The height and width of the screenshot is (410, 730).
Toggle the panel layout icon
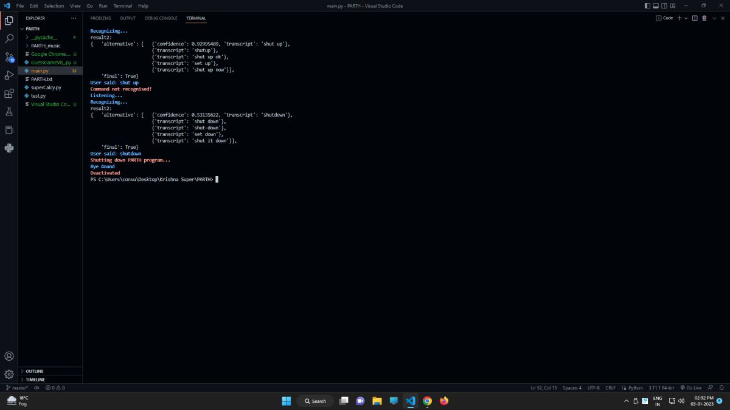tap(656, 5)
